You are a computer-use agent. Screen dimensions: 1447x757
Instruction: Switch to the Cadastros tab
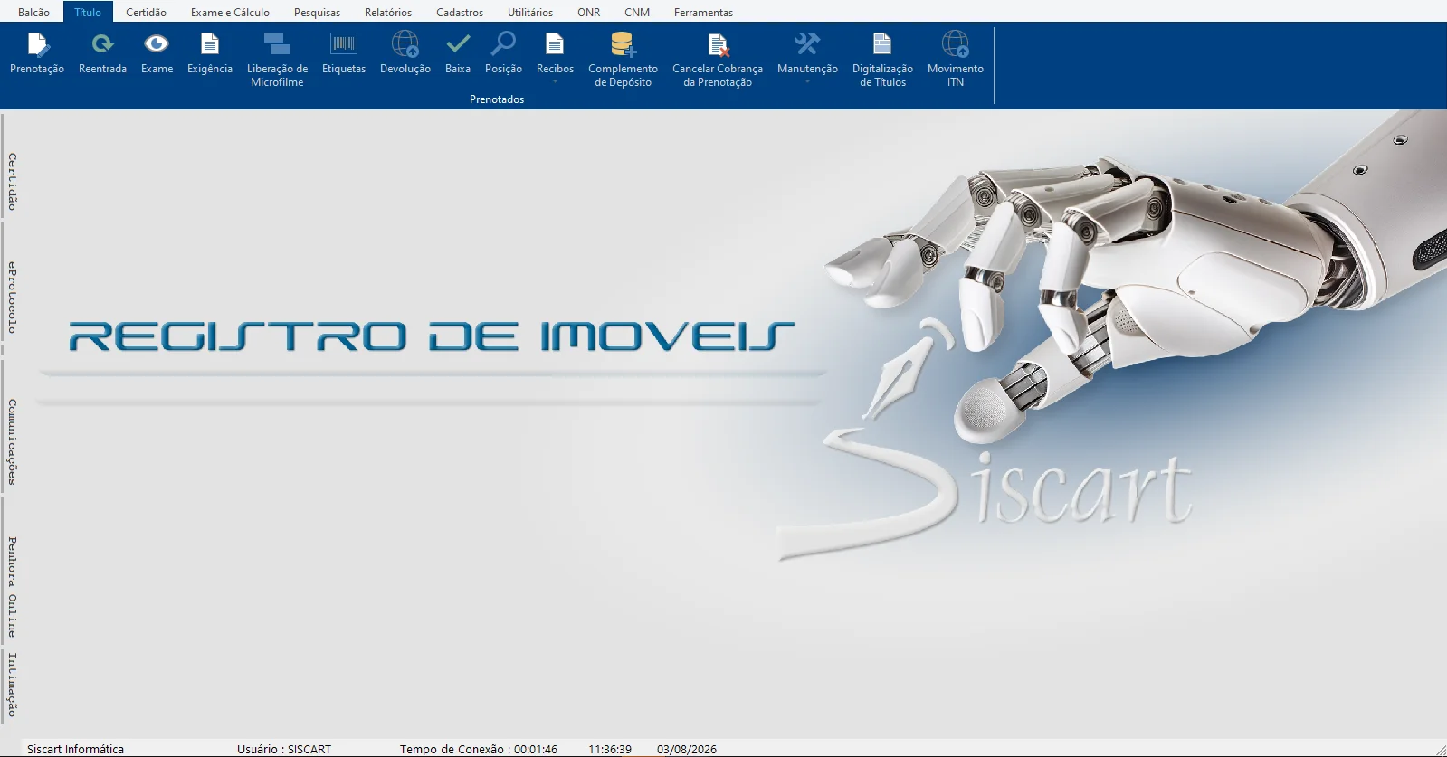point(460,13)
